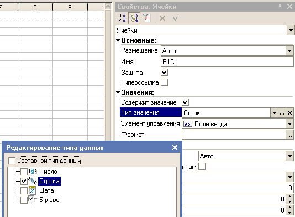Open the Элемент управления dropdown arrow

tap(289, 124)
